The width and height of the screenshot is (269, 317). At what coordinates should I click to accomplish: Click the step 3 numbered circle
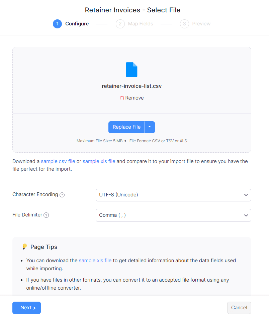[184, 24]
